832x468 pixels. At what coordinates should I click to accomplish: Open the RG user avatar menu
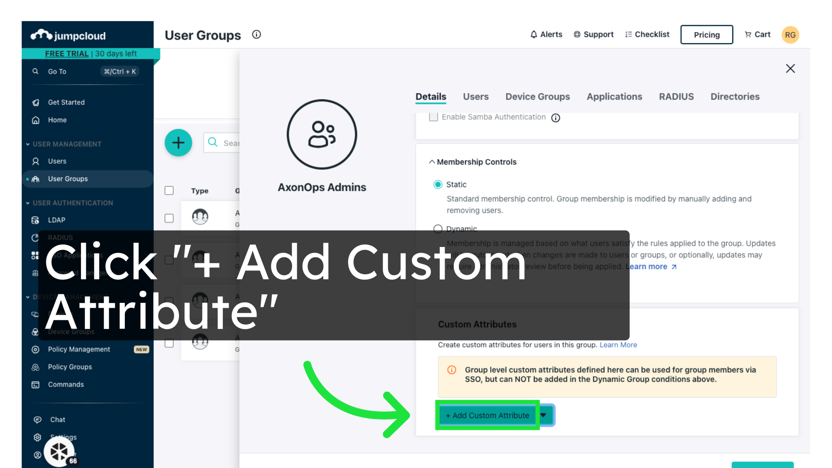point(790,35)
